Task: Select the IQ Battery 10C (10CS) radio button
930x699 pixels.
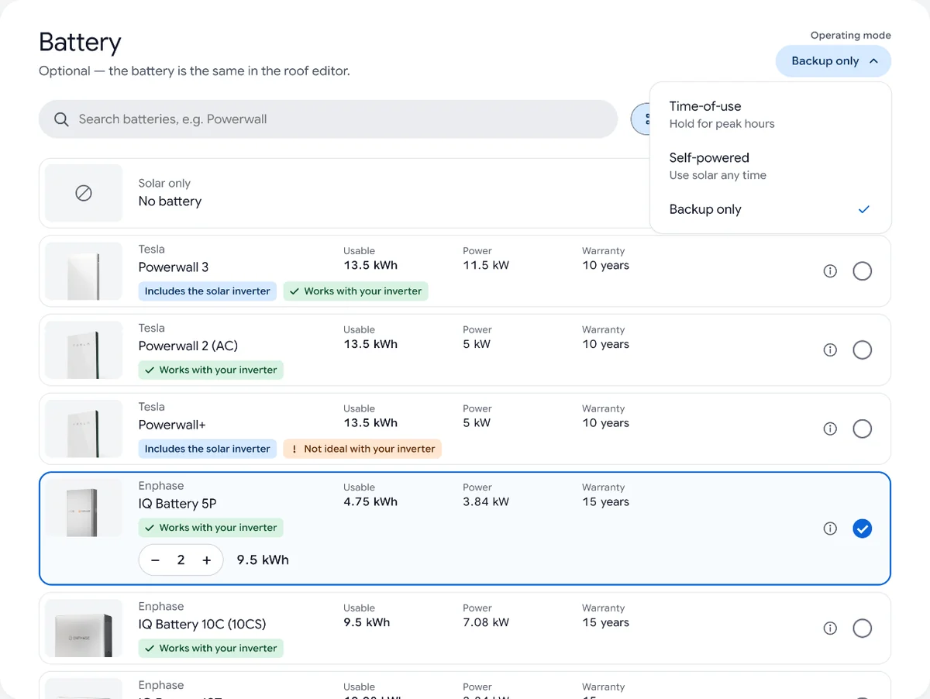Action: pyautogui.click(x=862, y=628)
